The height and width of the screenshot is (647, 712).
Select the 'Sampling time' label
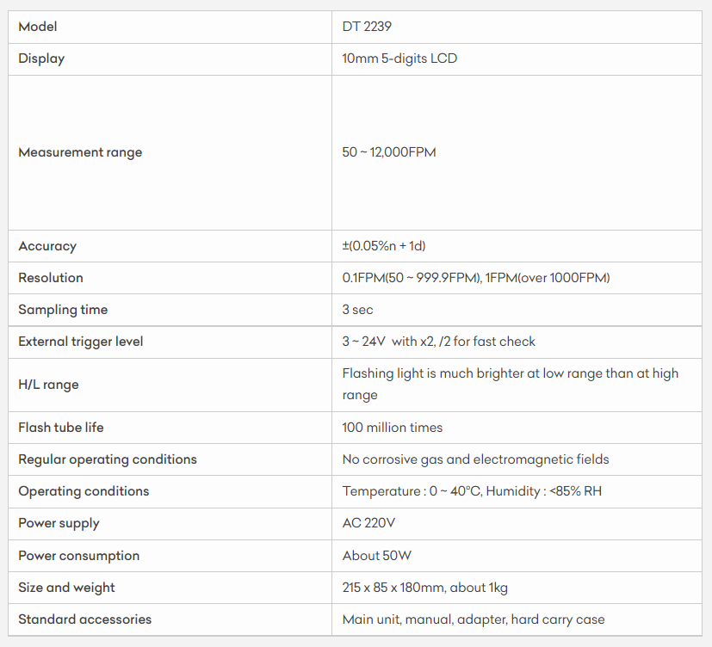click(x=63, y=310)
